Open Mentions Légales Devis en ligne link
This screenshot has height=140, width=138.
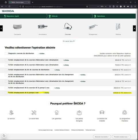[45, 130]
